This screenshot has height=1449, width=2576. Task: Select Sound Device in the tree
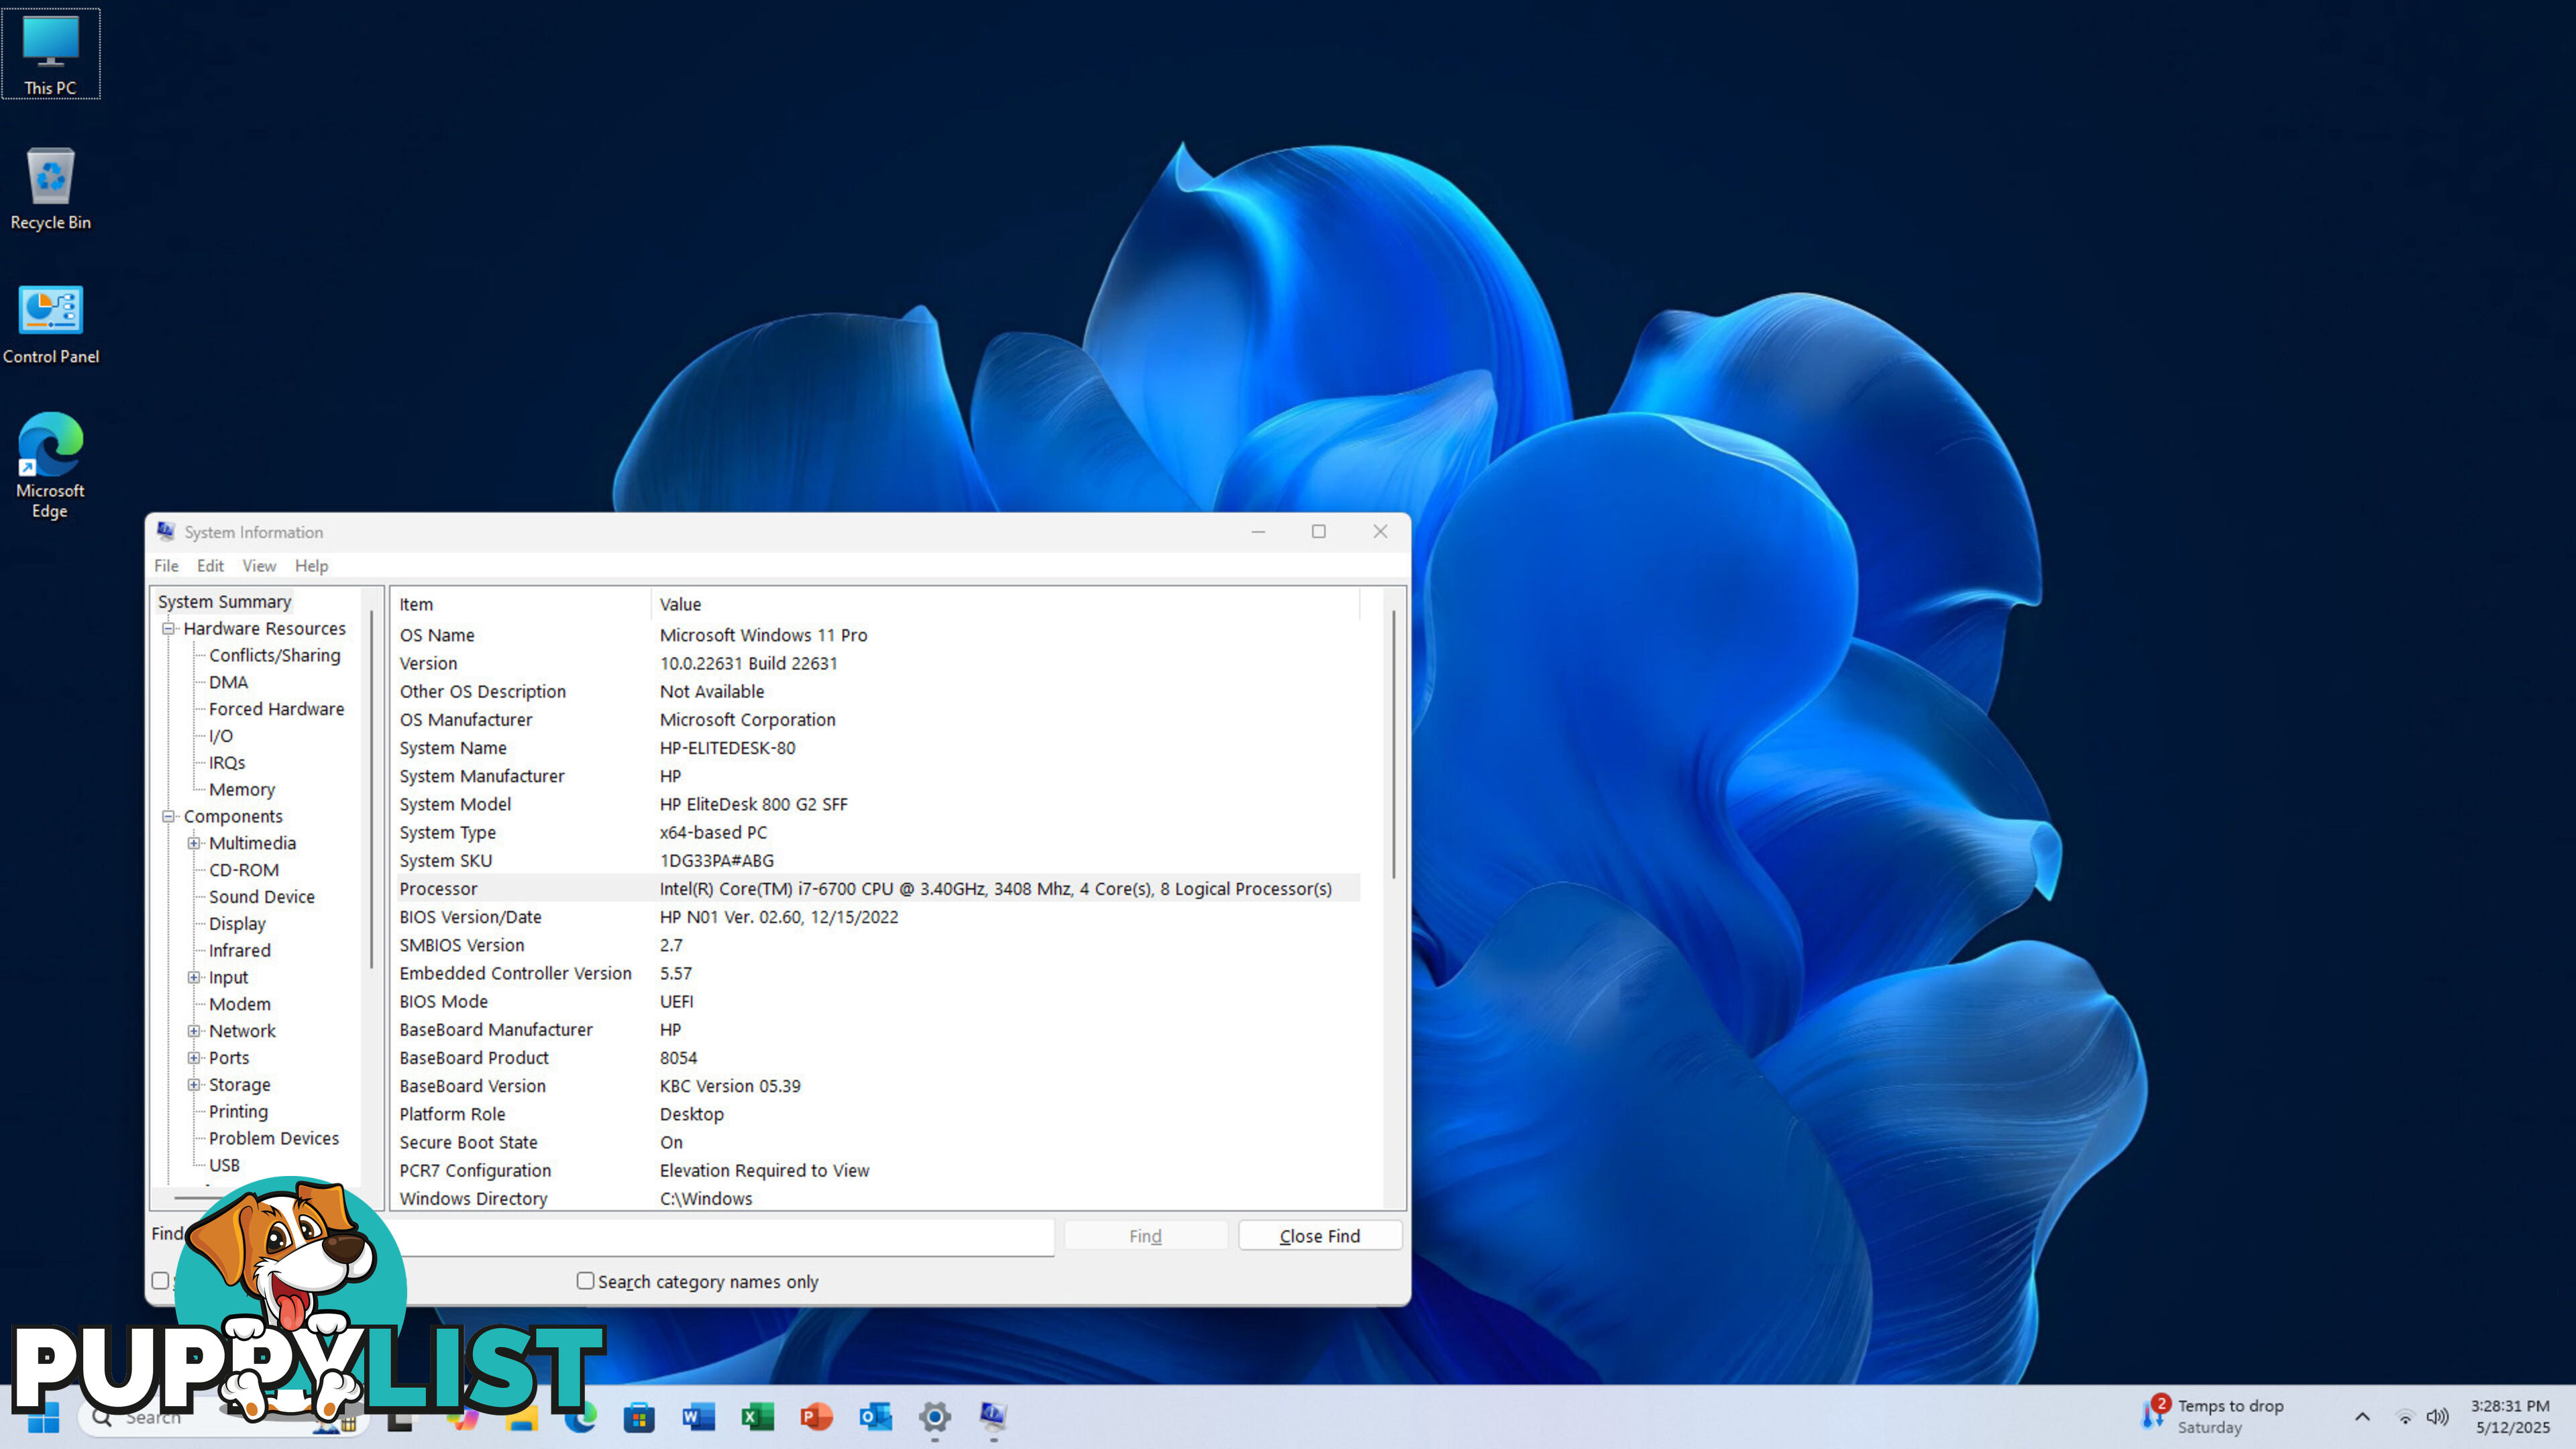click(261, 897)
